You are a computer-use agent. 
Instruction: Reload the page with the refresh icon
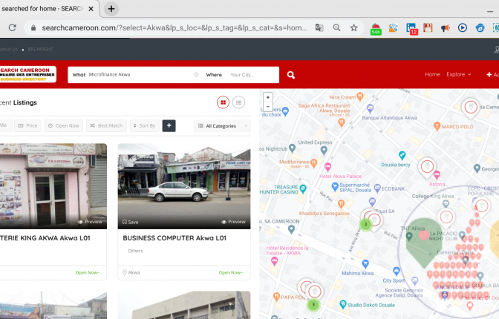click(12, 27)
